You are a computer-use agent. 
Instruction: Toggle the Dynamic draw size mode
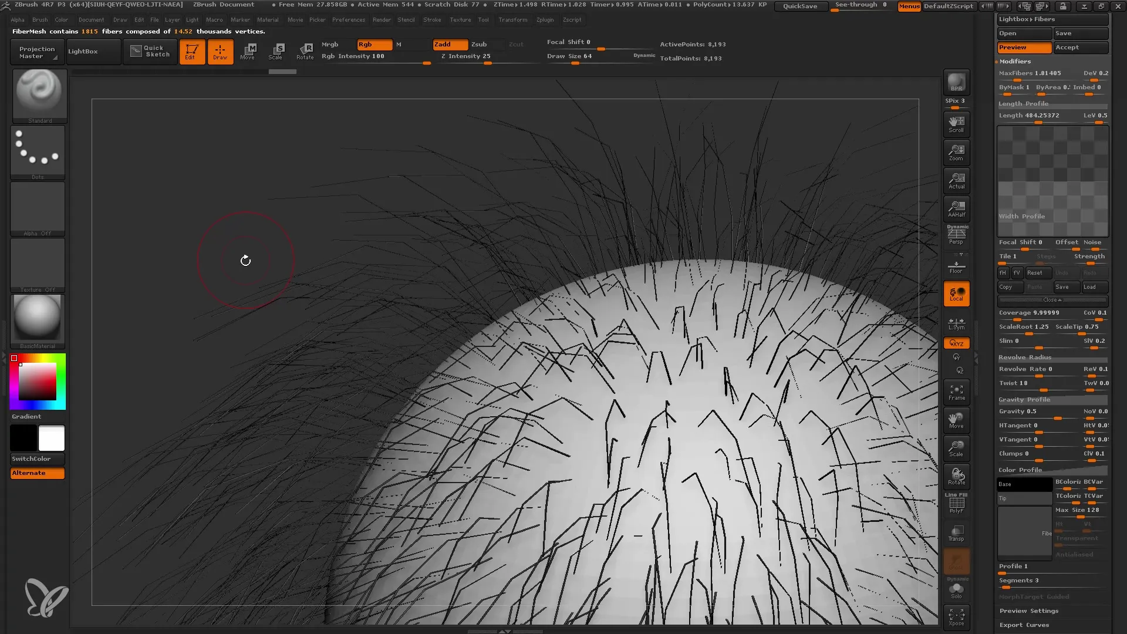[644, 56]
